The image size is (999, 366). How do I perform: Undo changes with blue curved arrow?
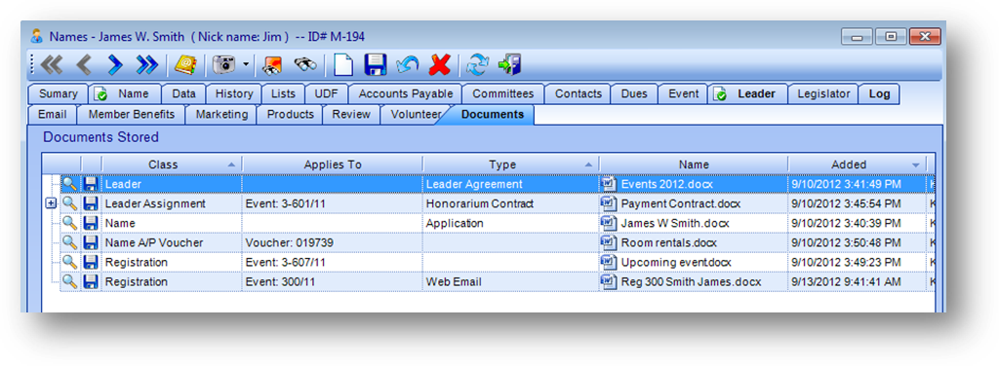point(407,64)
